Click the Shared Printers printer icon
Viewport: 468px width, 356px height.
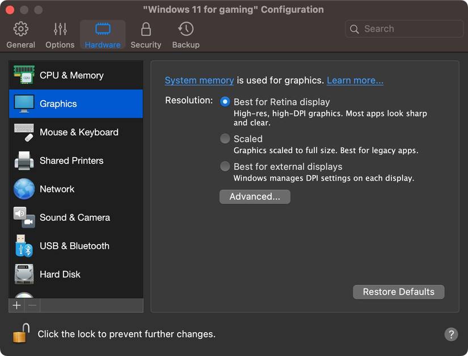pyautogui.click(x=24, y=160)
